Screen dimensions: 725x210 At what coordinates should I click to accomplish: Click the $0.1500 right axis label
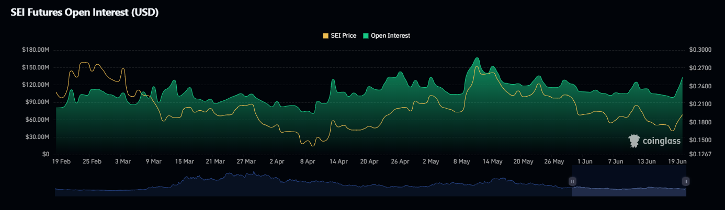pos(701,140)
